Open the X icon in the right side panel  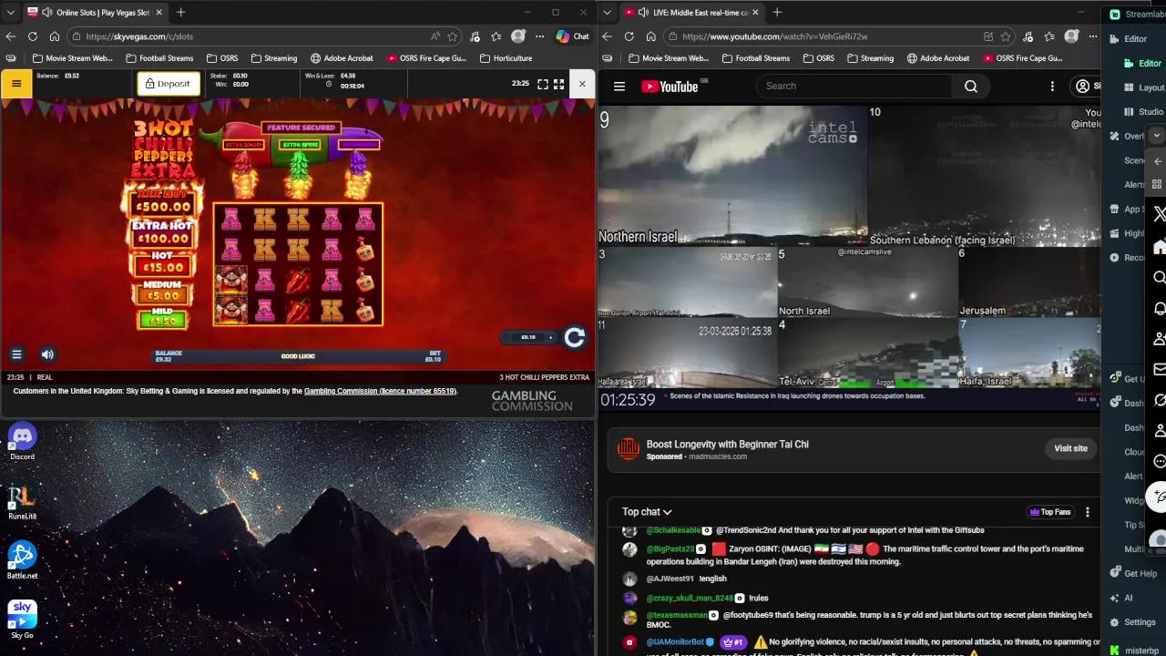click(1159, 214)
